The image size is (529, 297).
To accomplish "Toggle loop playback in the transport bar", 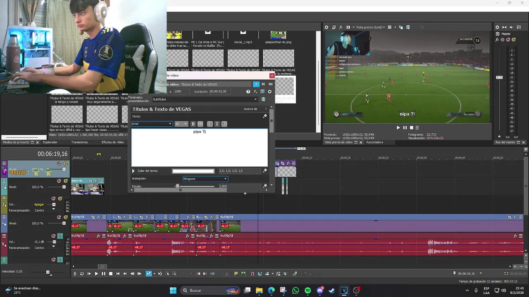I will click(x=82, y=273).
